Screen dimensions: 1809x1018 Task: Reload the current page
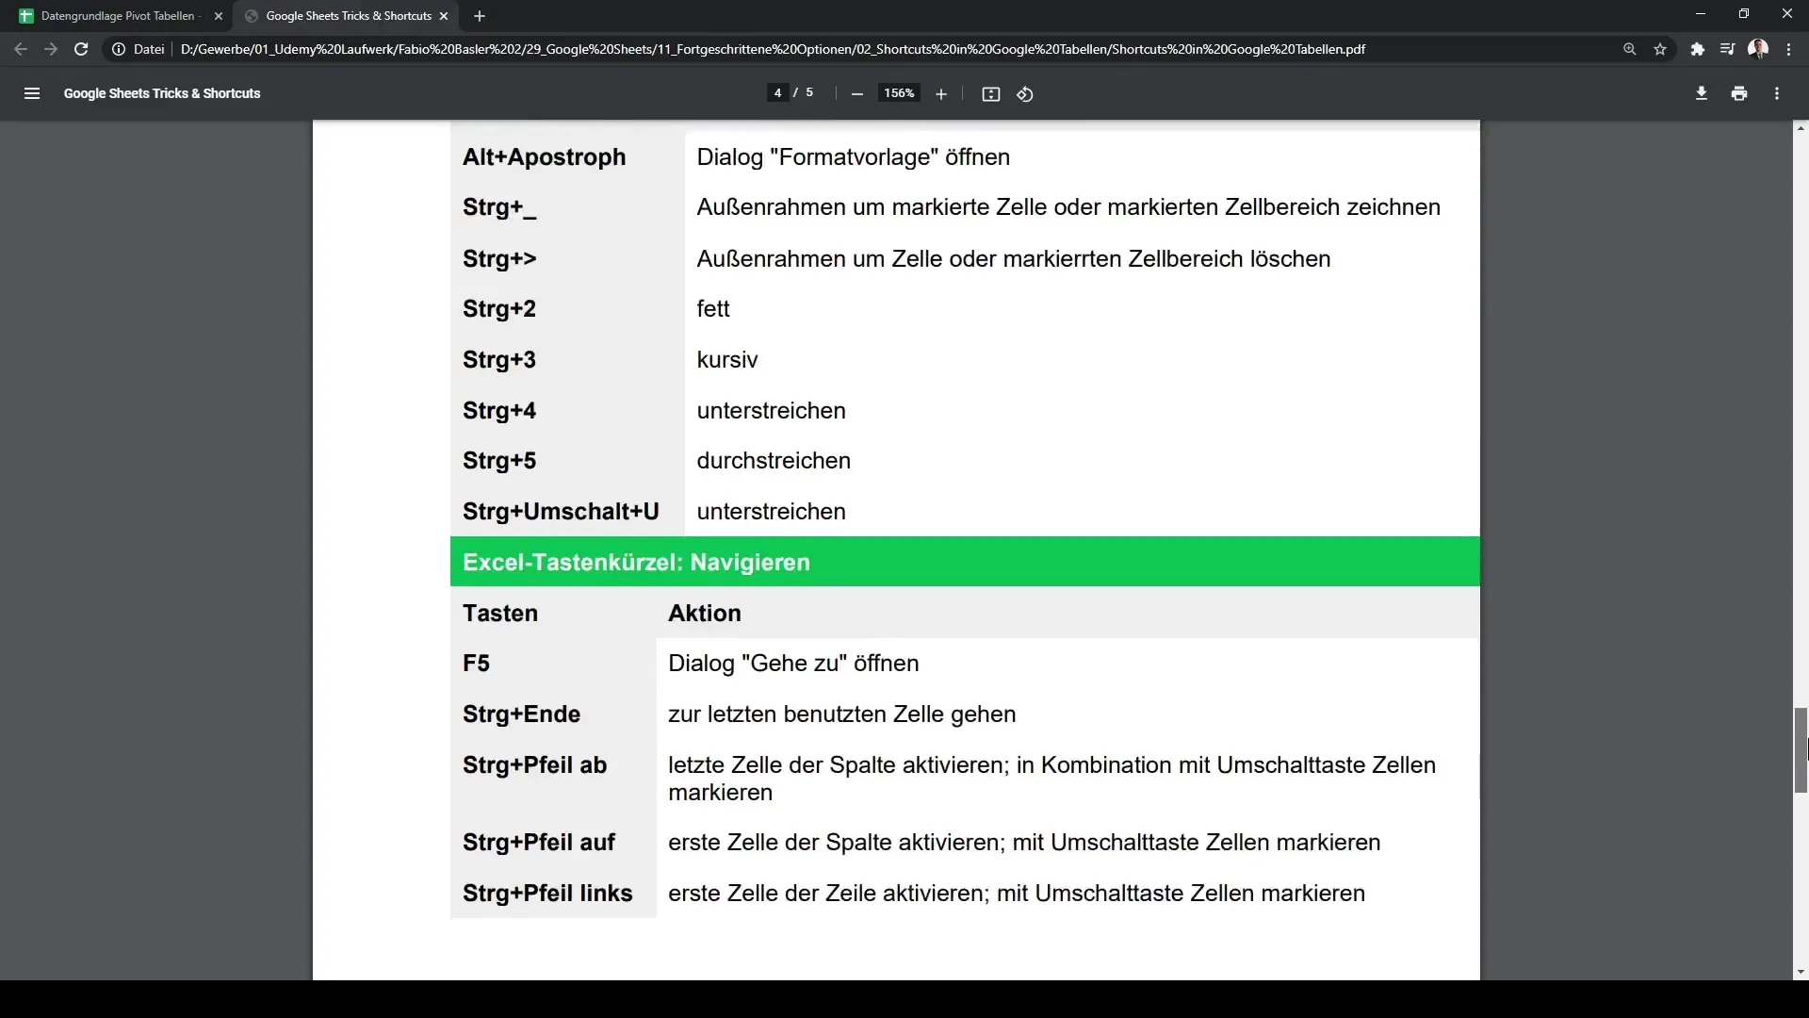pos(81,49)
